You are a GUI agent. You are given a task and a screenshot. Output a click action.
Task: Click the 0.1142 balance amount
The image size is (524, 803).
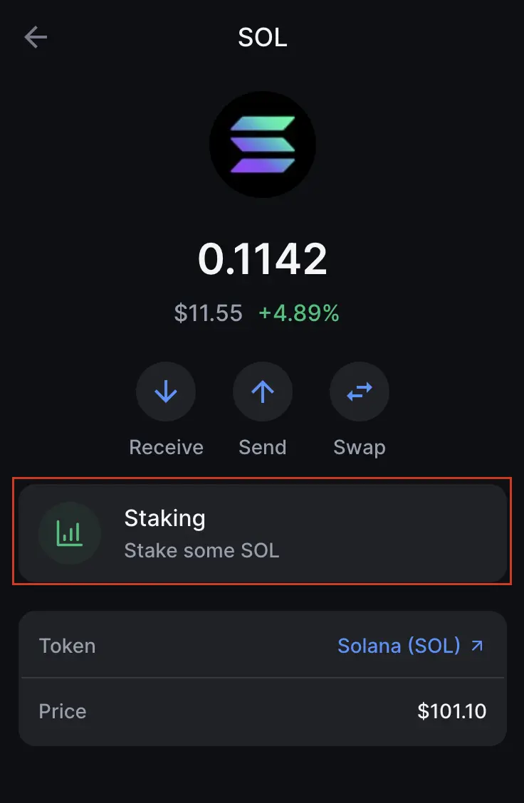262,258
